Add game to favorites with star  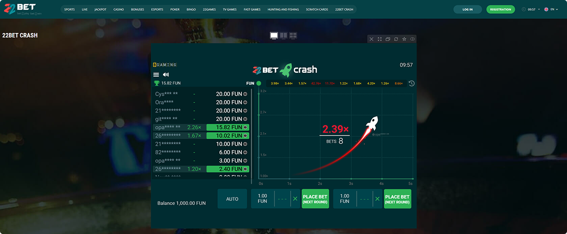click(x=404, y=39)
